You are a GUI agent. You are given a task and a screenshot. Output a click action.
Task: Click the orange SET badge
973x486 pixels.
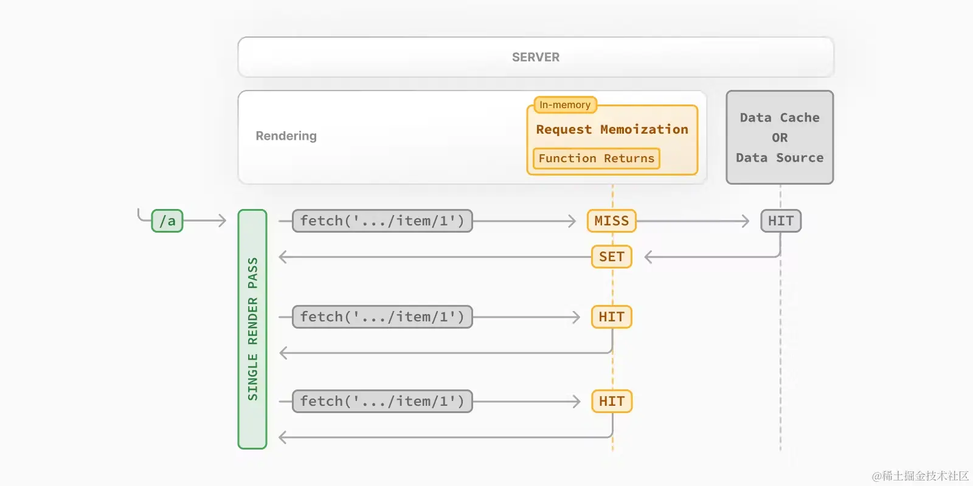(612, 257)
